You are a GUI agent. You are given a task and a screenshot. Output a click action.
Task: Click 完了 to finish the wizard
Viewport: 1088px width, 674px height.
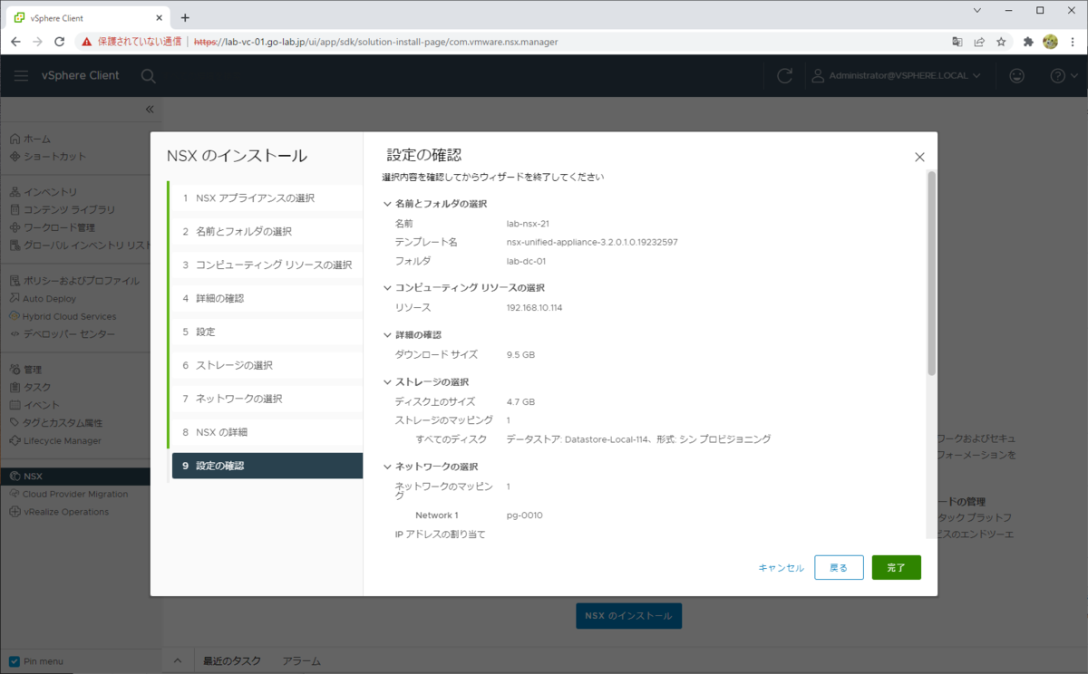click(x=897, y=567)
